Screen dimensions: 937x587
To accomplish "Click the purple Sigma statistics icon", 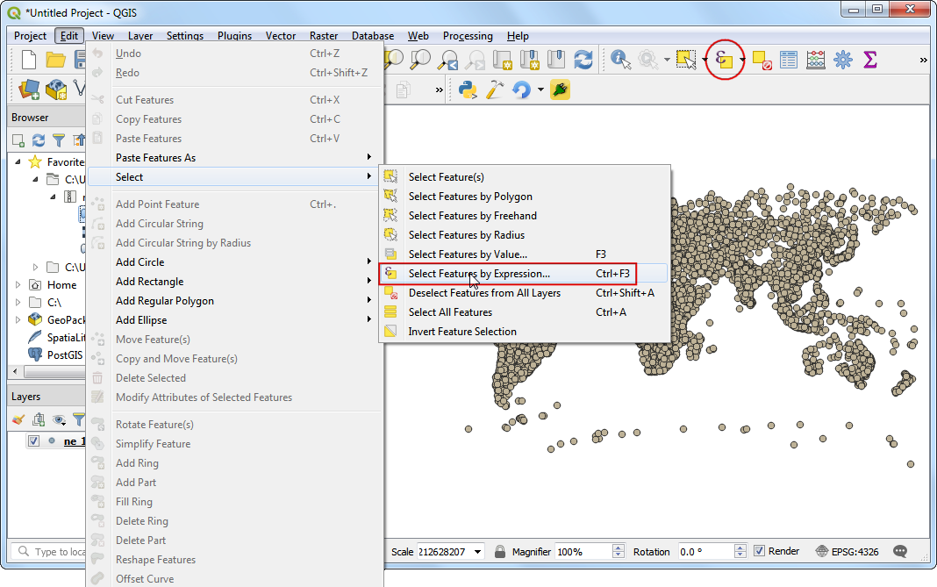I will tap(869, 60).
